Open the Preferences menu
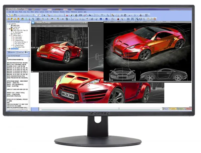The height and width of the screenshot is (153, 201). (x=74, y=12)
